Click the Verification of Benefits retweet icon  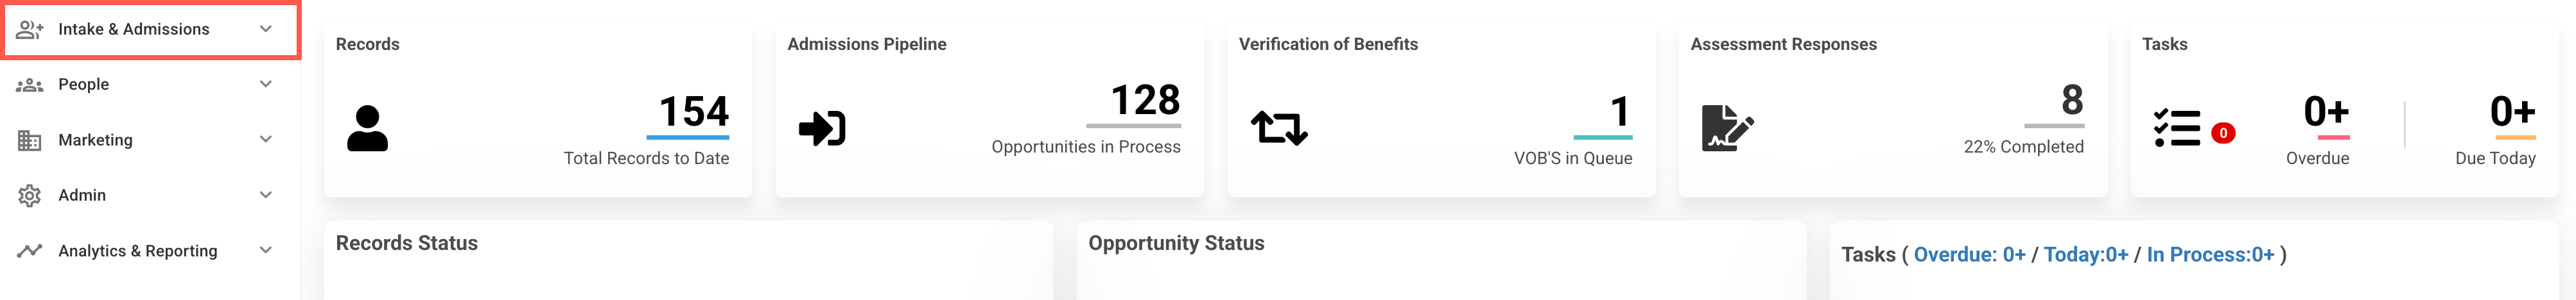point(1279,129)
